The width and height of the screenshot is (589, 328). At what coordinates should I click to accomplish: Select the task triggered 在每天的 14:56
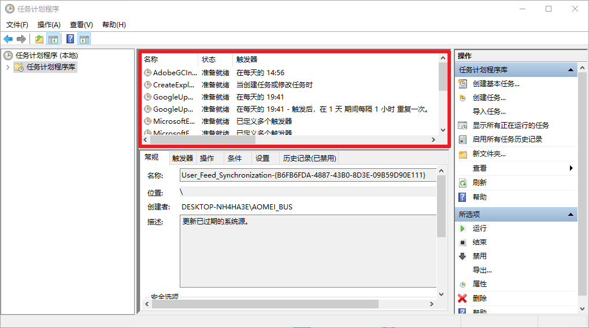[x=290, y=72]
